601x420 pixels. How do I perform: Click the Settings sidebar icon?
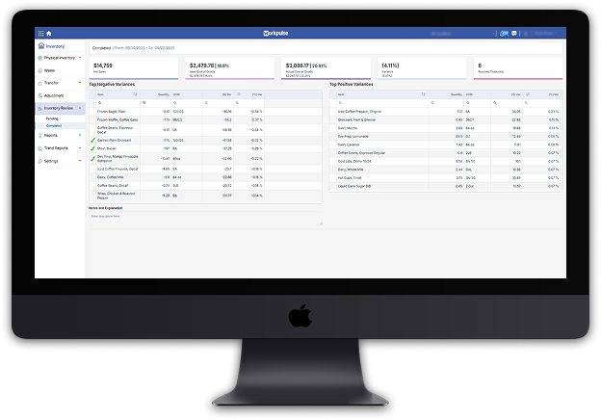(x=39, y=161)
